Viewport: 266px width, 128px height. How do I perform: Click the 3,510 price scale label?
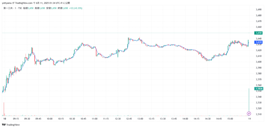click(258, 114)
